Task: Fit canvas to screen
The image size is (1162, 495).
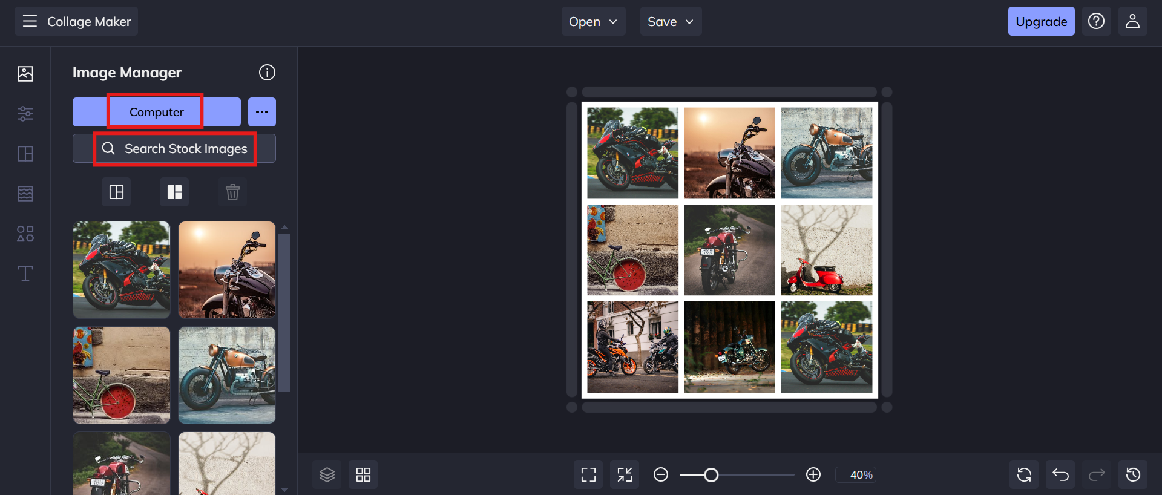Action: click(x=588, y=474)
